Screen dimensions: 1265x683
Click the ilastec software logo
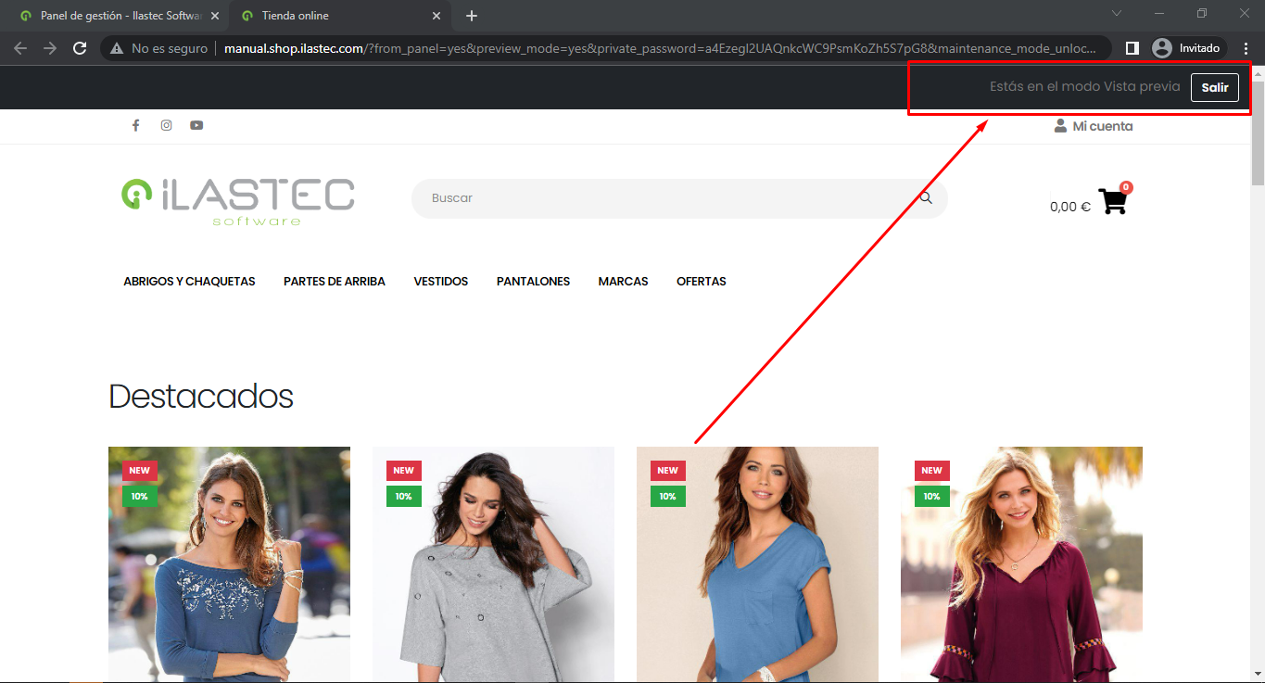tap(237, 200)
